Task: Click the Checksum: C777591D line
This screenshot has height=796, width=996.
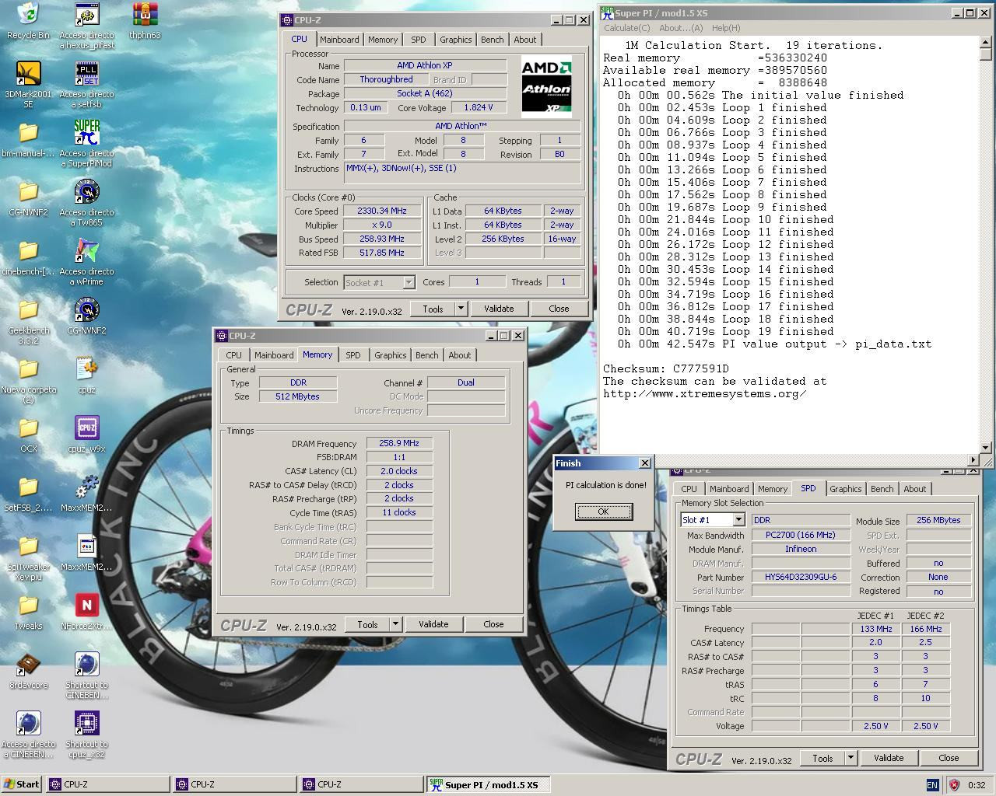Action: (x=666, y=368)
